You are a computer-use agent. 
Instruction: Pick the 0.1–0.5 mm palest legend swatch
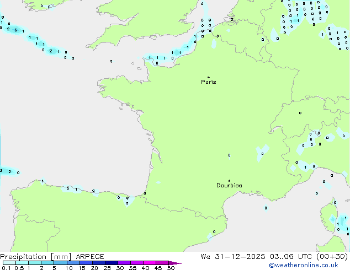click(x=9, y=263)
